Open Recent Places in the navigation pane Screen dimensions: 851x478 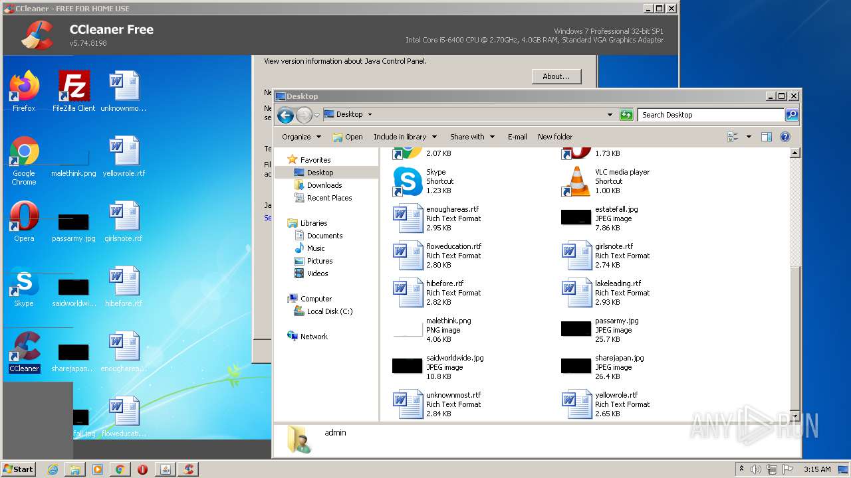coord(329,198)
